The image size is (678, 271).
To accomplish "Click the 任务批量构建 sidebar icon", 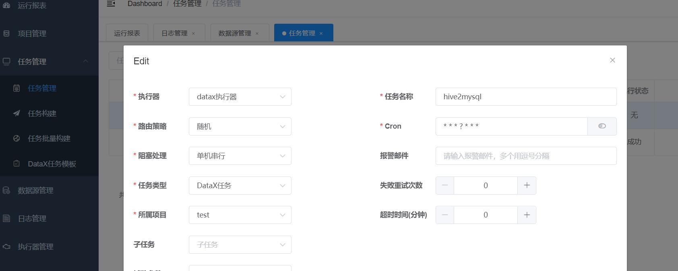I will click(17, 138).
